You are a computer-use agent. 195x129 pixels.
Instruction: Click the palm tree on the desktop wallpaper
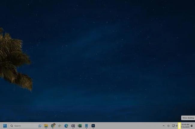(x=12, y=60)
